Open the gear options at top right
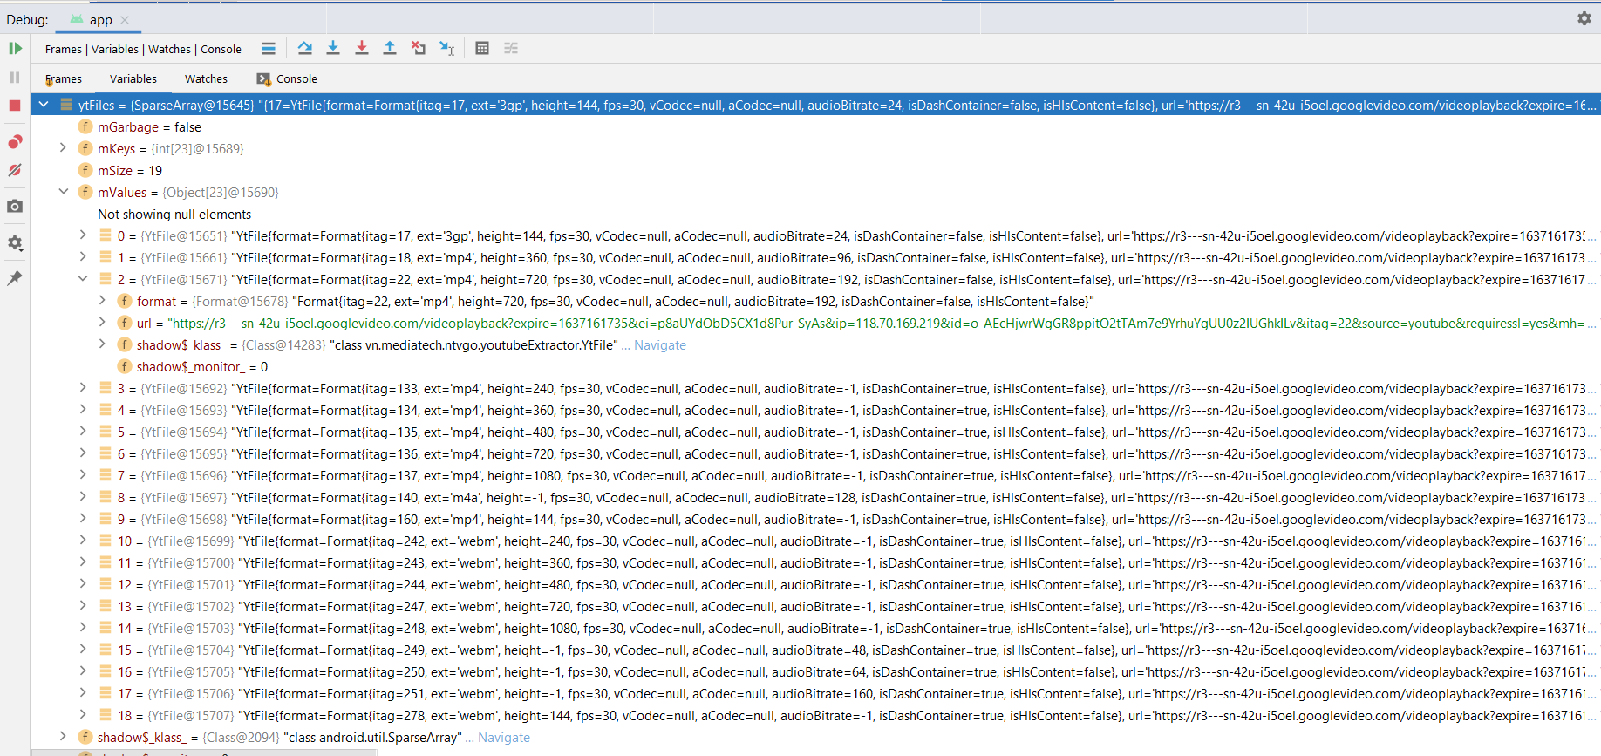Image resolution: width=1601 pixels, height=756 pixels. (1584, 18)
